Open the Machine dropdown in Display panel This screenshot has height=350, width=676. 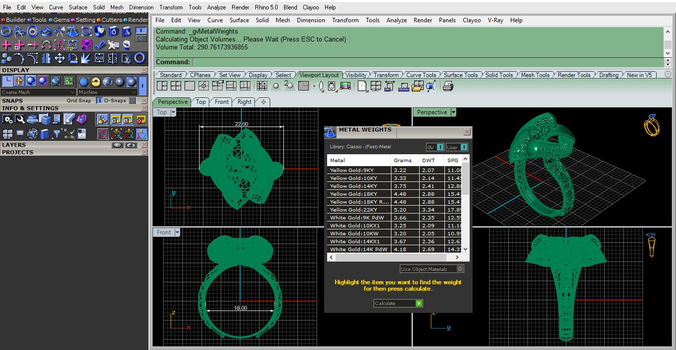[107, 92]
